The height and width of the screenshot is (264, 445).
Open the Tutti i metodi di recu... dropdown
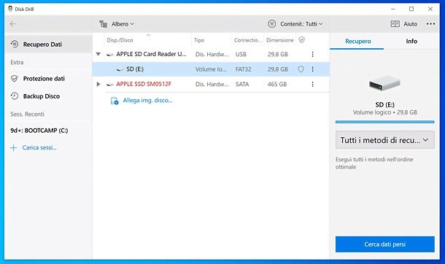coord(385,140)
